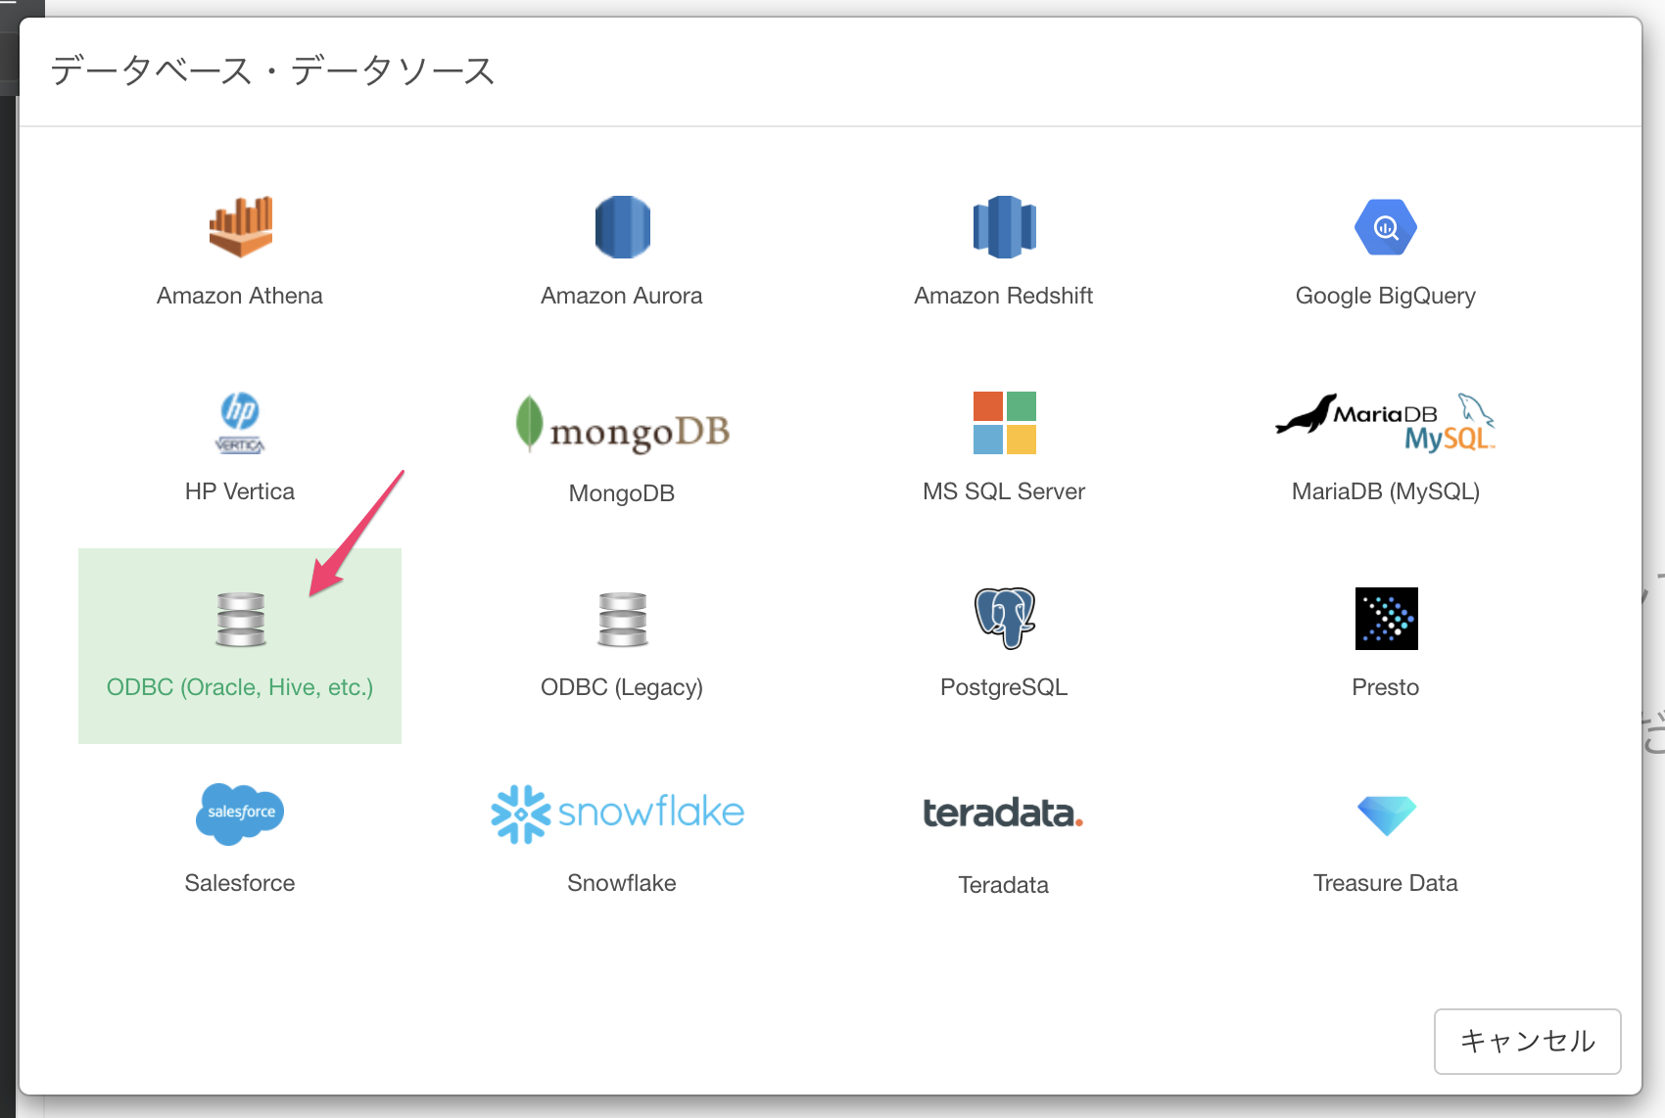Pick the MariaDB MySQL logo
The width and height of the screenshot is (1665, 1118).
tap(1386, 423)
